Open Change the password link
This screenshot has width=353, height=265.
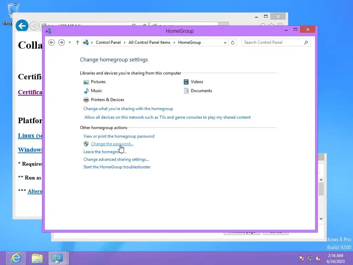[112, 144]
